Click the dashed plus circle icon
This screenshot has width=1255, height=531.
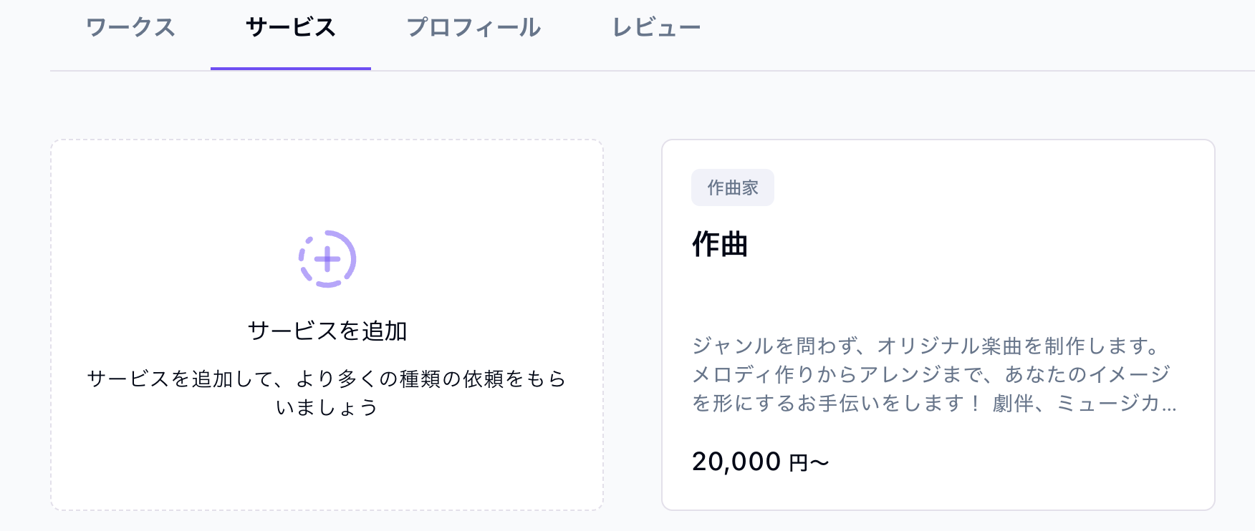[327, 259]
